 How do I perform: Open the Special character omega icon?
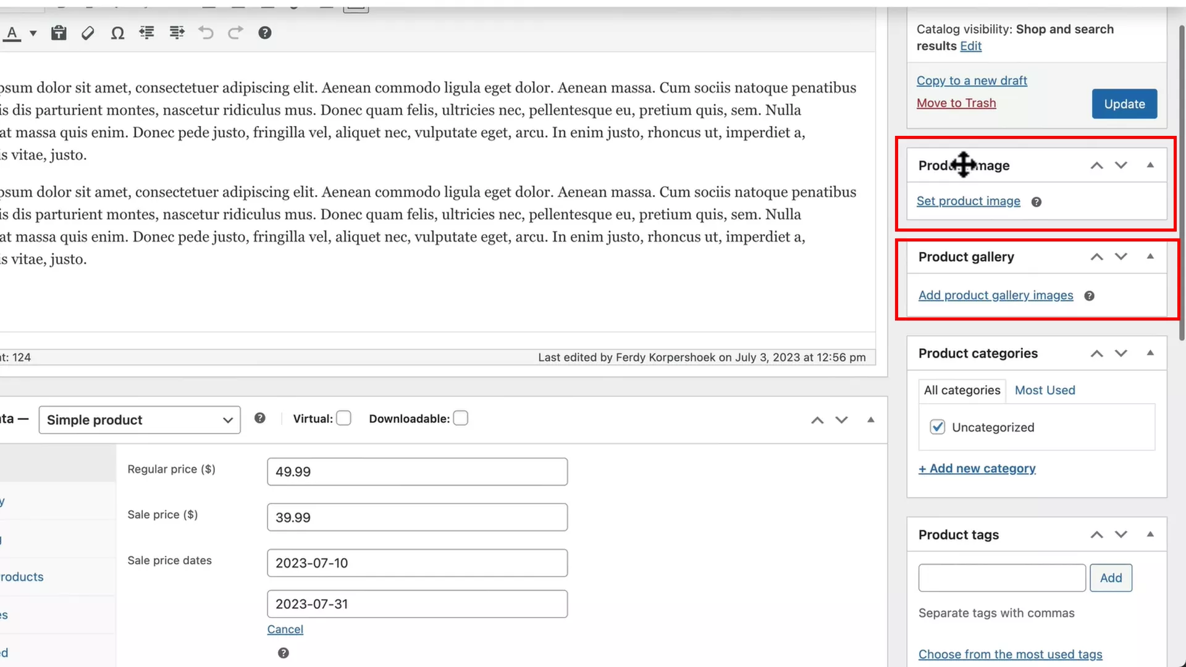tap(117, 33)
